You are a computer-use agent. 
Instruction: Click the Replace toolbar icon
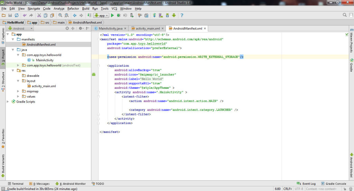[67, 15]
